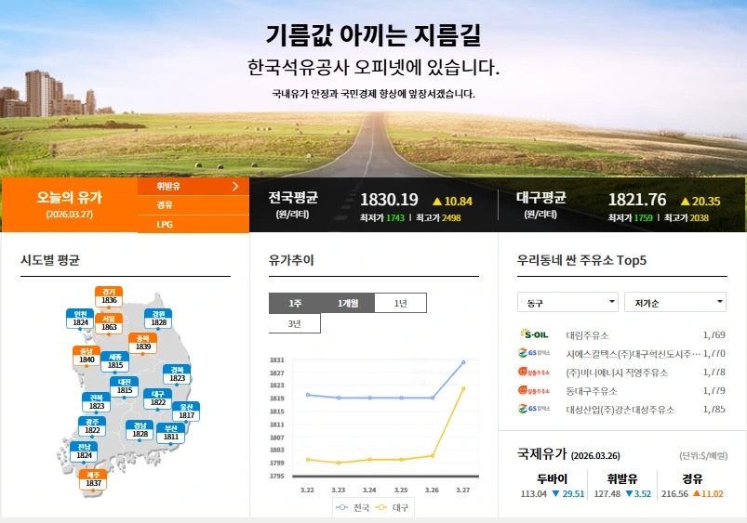
Task: Click 알뜰주유소 logo beside 미니에너지 row
Action: pyautogui.click(x=534, y=372)
